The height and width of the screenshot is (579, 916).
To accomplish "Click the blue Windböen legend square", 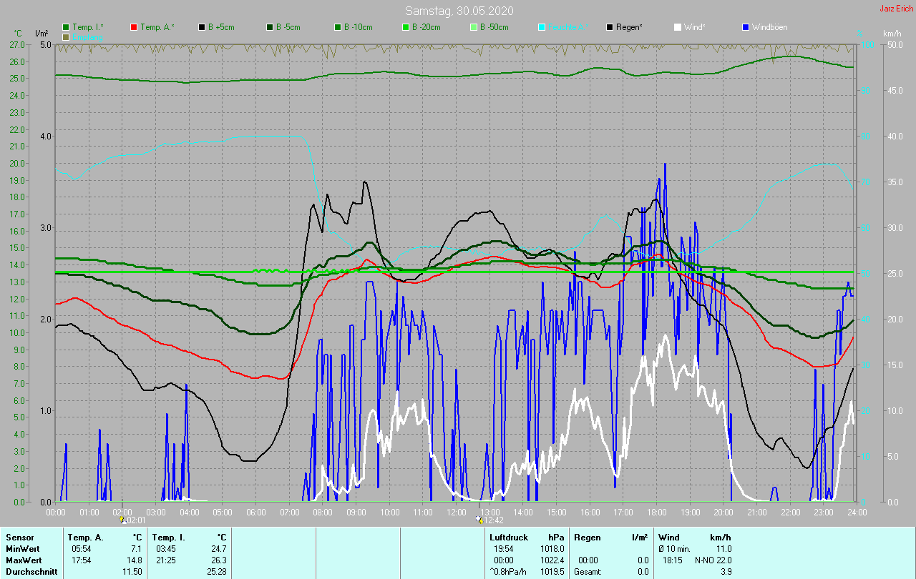I will [x=746, y=27].
